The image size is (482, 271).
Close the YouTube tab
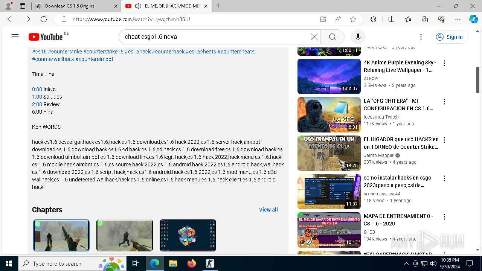[206, 6]
